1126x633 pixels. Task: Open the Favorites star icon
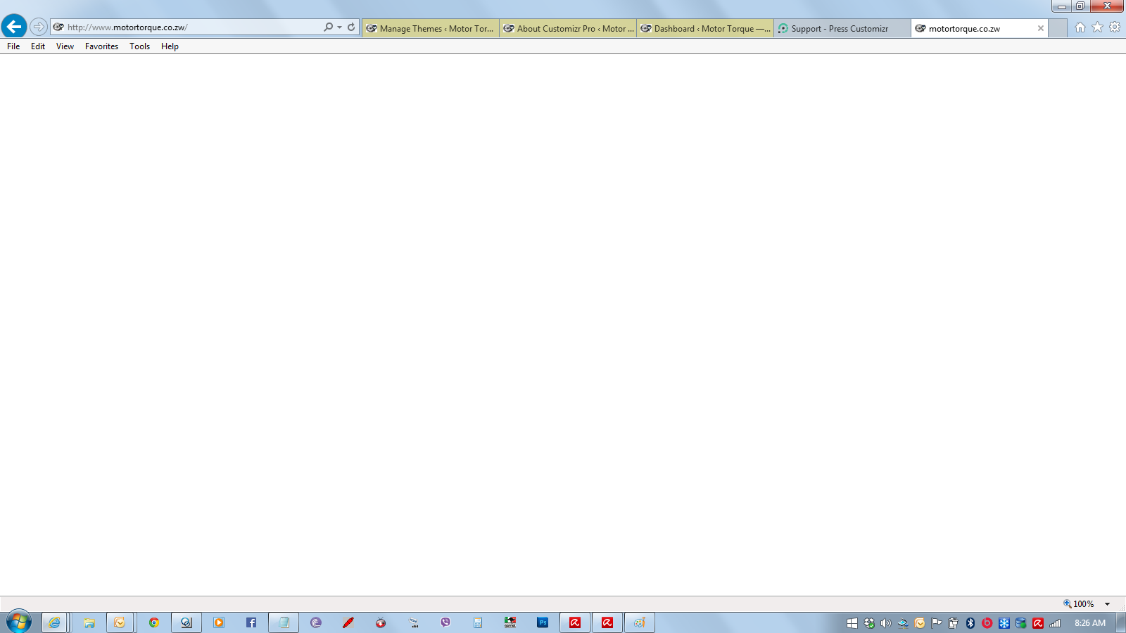pyautogui.click(x=1097, y=27)
